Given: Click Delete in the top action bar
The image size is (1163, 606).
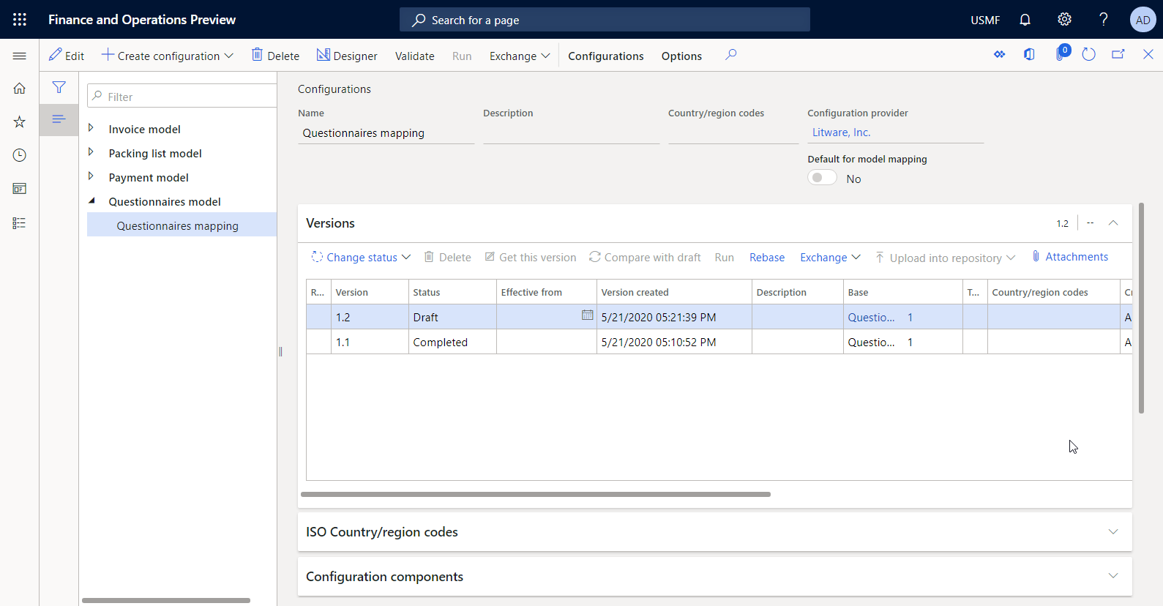Looking at the screenshot, I should 276,56.
